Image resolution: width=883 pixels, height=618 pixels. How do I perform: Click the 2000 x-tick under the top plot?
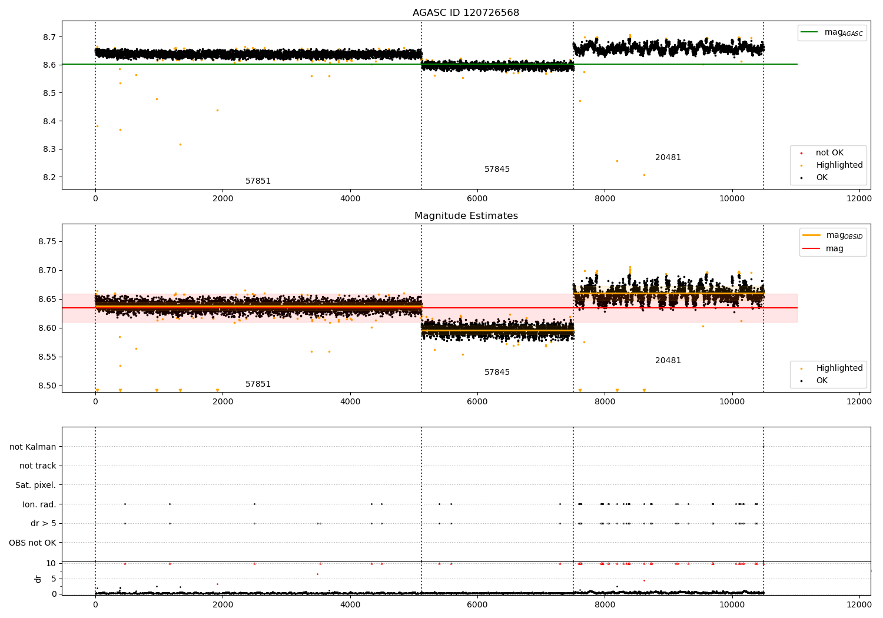click(x=223, y=199)
